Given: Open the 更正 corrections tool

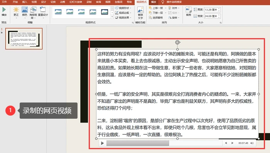Looking at the screenshot, I should 16,12.
